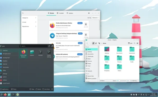Screen dimensions: 158x97
Task: Launch Konsole from launcher favorites
Action: coord(40,53)
